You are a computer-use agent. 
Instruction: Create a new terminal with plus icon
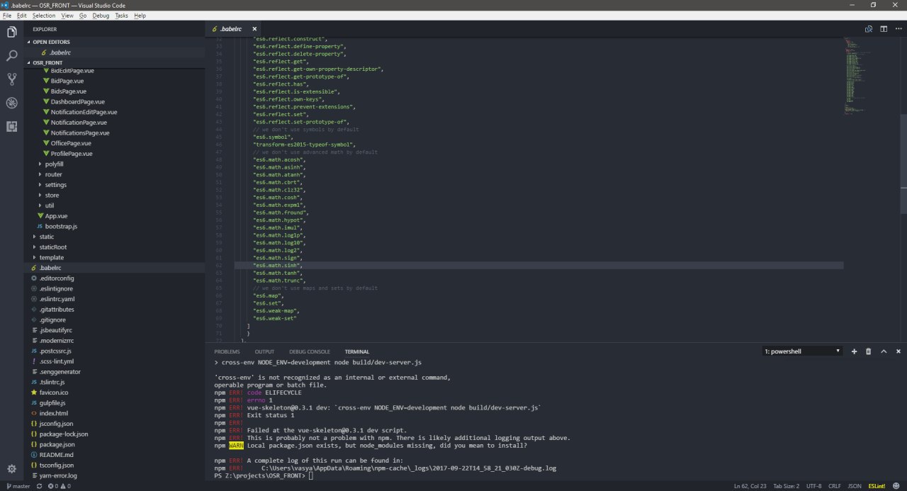[854, 351]
